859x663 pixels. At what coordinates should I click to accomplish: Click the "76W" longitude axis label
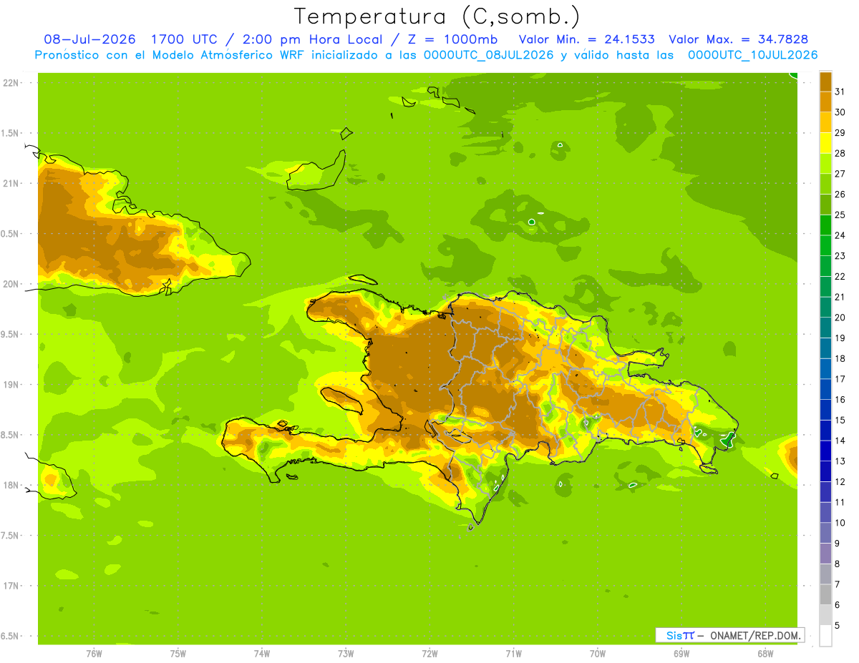[x=94, y=654]
